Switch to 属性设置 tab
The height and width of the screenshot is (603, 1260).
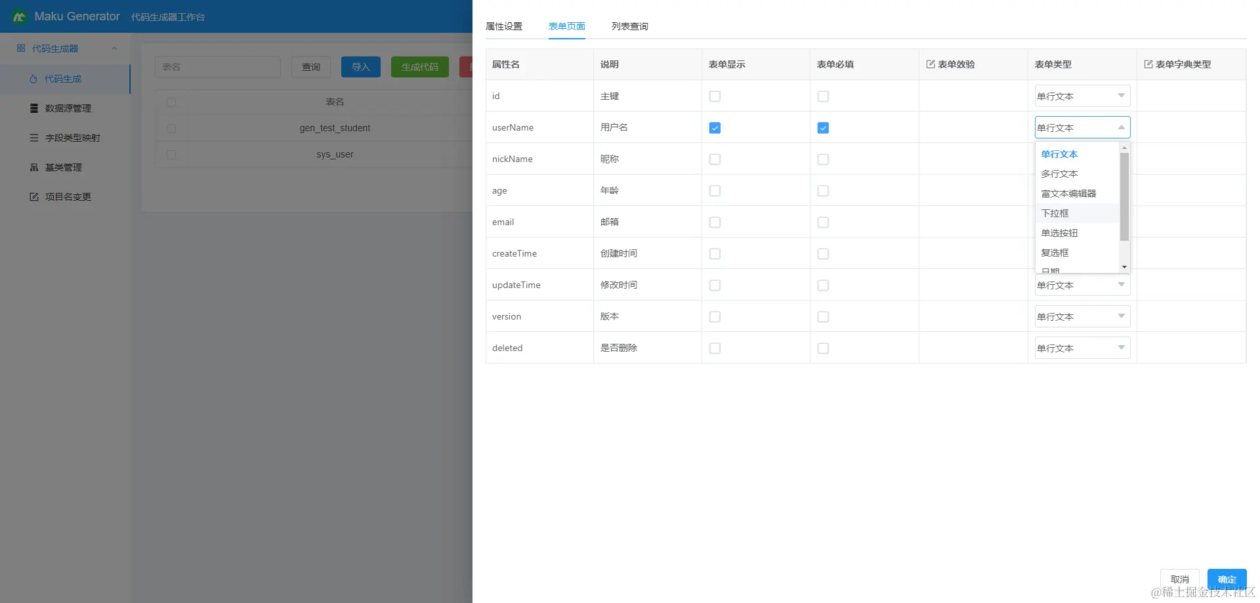(x=504, y=26)
